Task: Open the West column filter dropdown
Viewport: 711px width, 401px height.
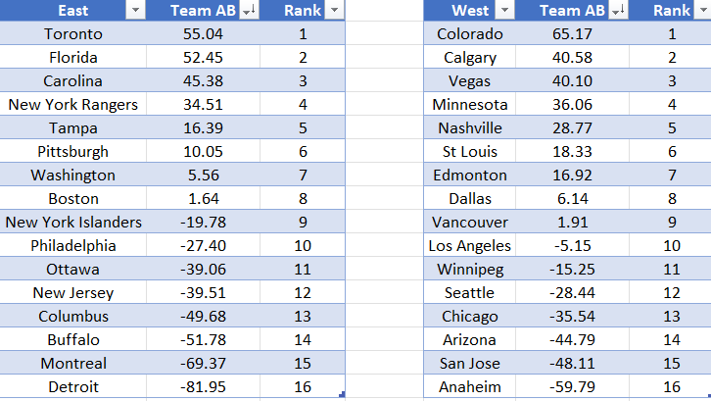Action: [504, 11]
